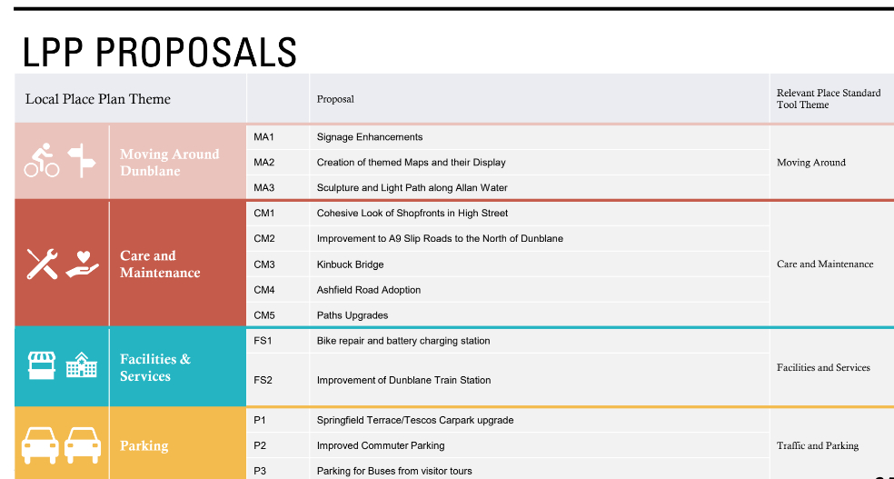Click the yellow Parking theme label
This screenshot has width=894, height=479.
pos(144,445)
